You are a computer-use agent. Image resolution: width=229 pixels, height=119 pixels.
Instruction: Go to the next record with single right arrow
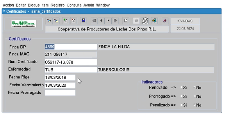tap(108, 21)
